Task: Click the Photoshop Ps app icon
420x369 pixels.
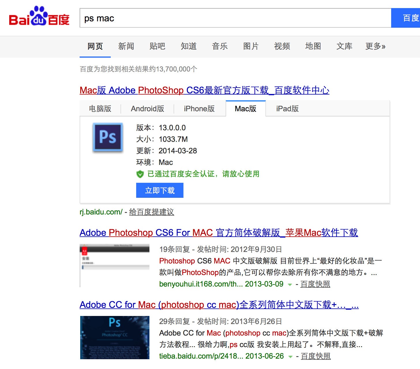Action: (108, 137)
